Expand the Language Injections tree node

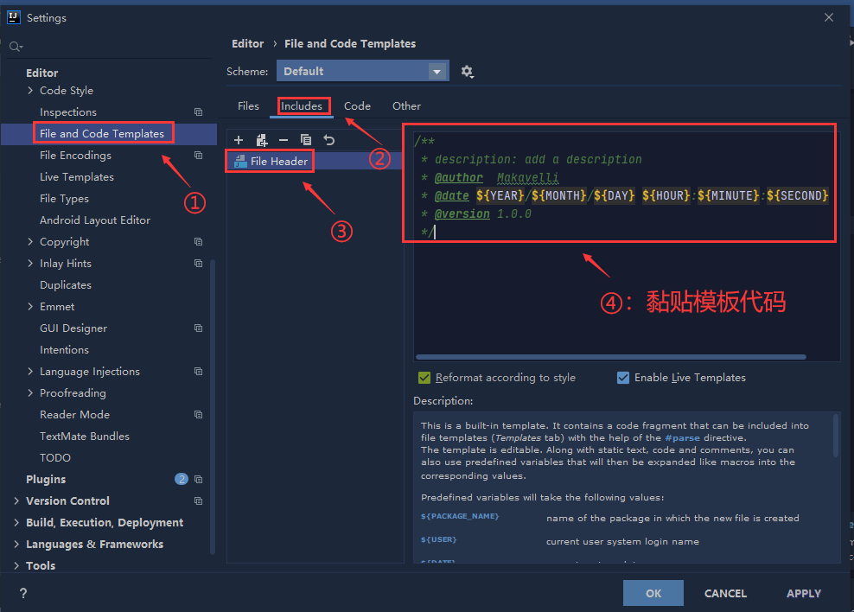(x=30, y=372)
